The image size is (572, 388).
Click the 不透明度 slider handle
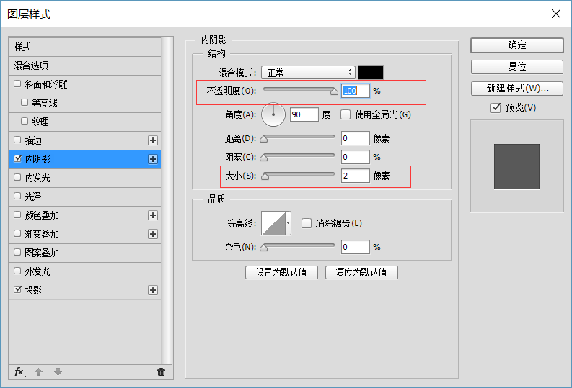(334, 91)
